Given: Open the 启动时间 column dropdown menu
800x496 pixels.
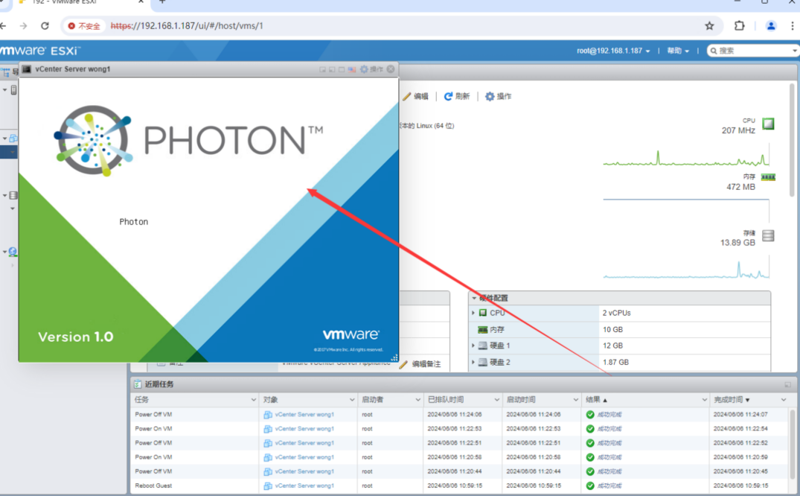Looking at the screenshot, I should coord(575,399).
